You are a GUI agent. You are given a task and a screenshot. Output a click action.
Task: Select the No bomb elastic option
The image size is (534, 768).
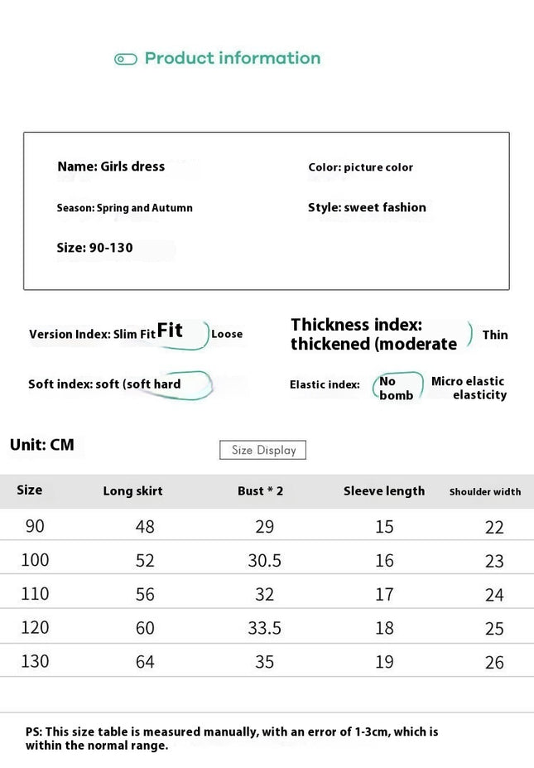[x=396, y=388]
